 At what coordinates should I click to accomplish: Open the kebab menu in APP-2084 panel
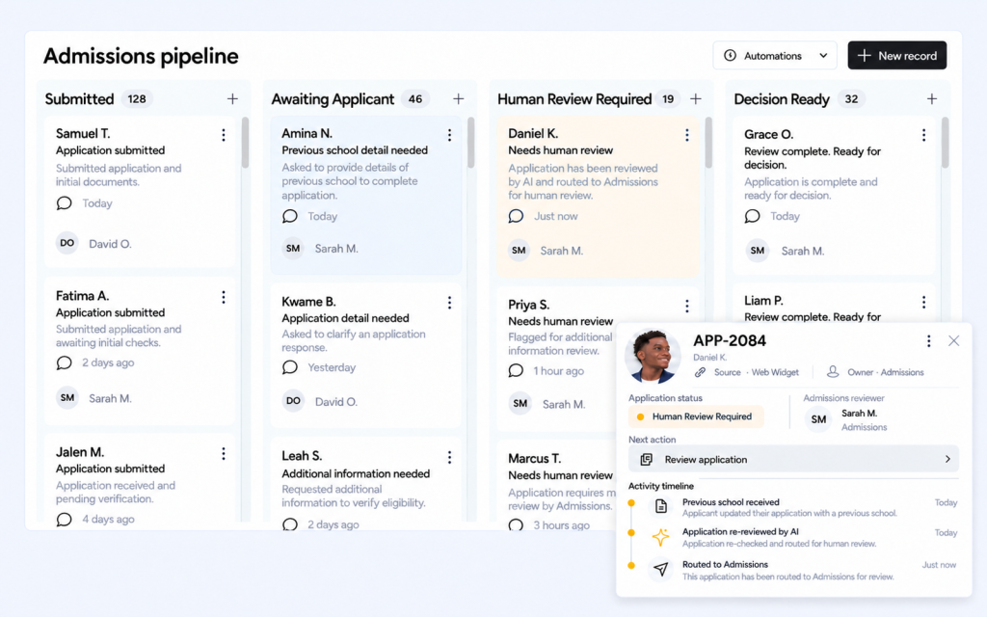(x=928, y=340)
